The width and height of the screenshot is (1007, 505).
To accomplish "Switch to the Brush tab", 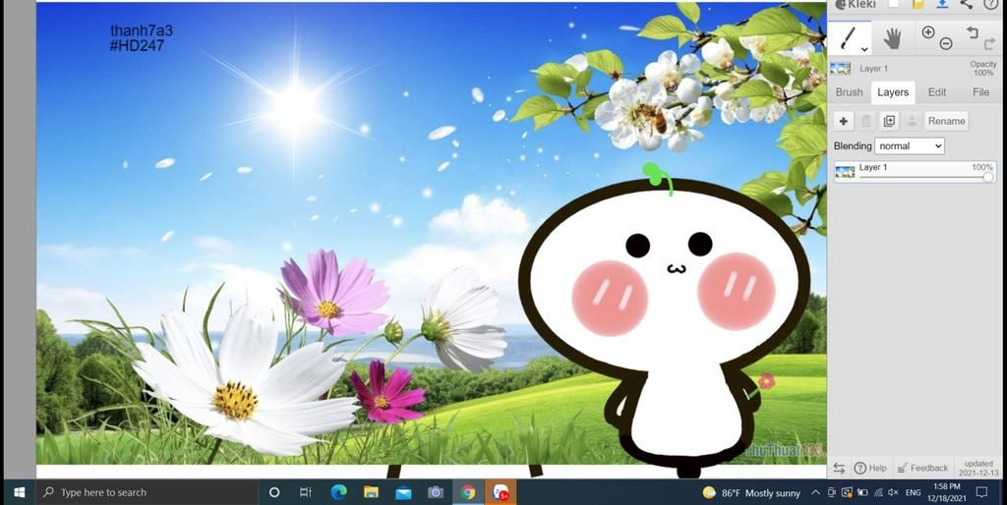I will point(849,92).
